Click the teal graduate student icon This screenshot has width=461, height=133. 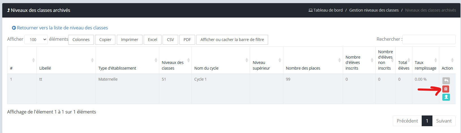[x=446, y=97]
